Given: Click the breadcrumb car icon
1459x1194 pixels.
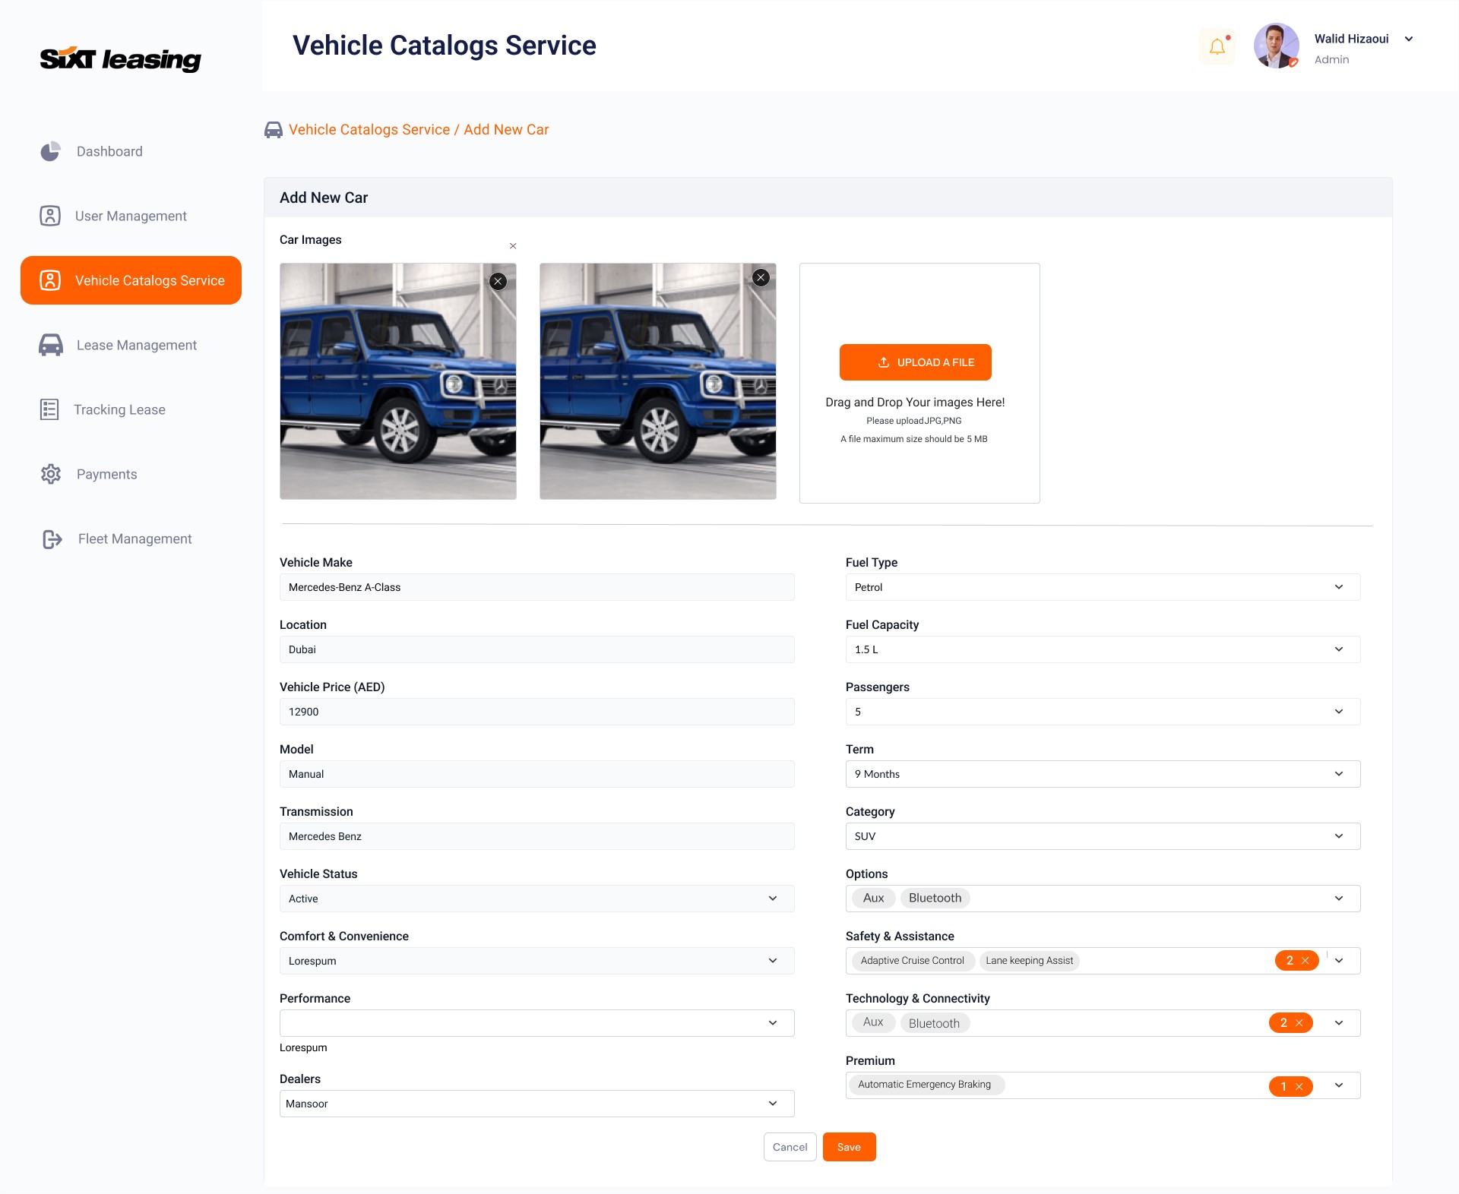Looking at the screenshot, I should (274, 130).
